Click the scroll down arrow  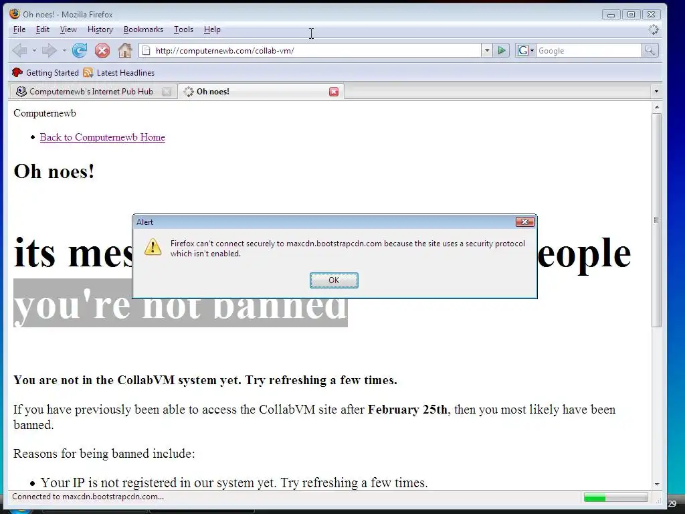tap(656, 485)
